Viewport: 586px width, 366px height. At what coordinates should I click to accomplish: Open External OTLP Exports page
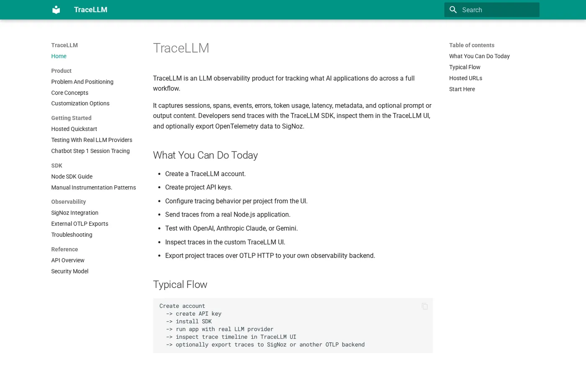pos(80,224)
